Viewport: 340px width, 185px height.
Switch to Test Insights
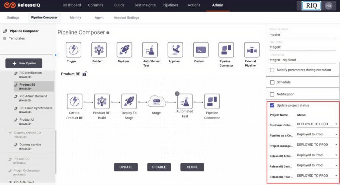tap(145, 5)
